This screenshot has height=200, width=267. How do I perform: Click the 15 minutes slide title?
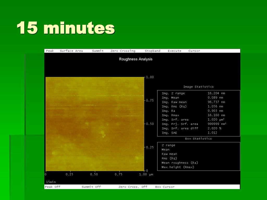[66, 28]
